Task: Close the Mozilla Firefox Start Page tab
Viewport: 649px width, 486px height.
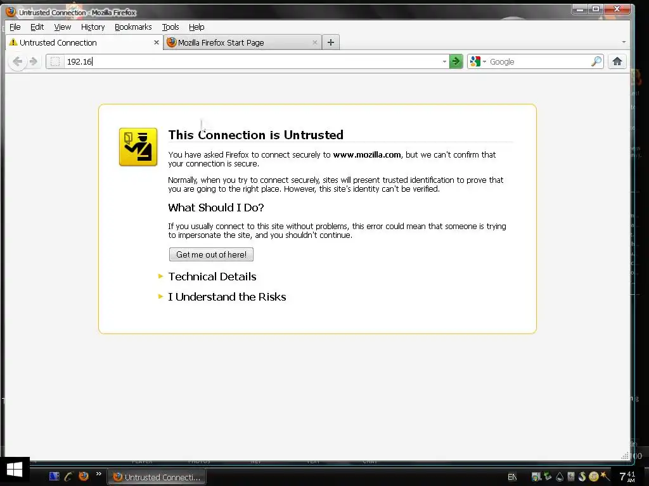Action: (314, 42)
